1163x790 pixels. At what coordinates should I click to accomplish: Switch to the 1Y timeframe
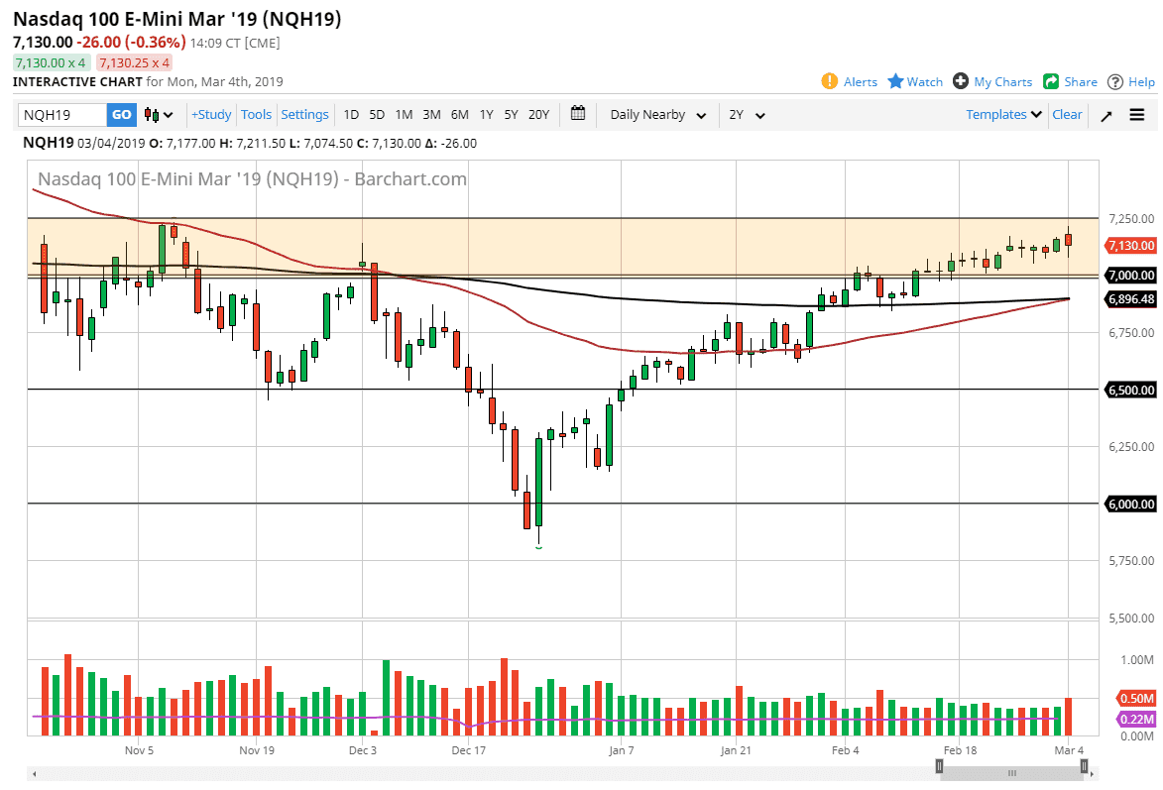486,115
